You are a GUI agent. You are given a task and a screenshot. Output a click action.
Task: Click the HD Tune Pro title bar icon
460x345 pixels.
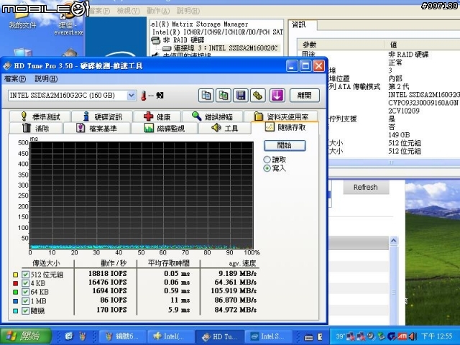(x=7, y=65)
